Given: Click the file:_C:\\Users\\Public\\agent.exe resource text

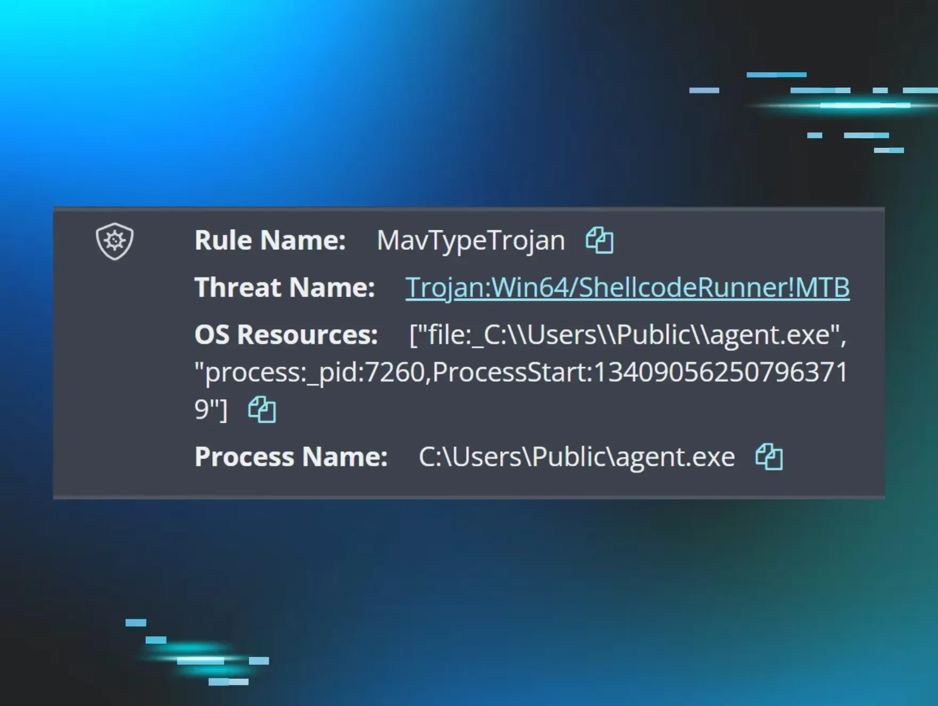Looking at the screenshot, I should [628, 335].
